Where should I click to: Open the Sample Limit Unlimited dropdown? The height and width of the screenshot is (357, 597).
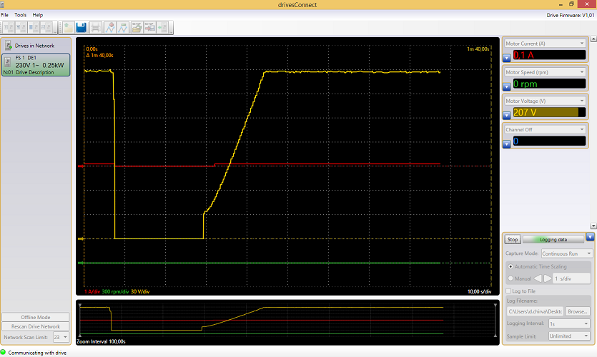(x=569, y=336)
